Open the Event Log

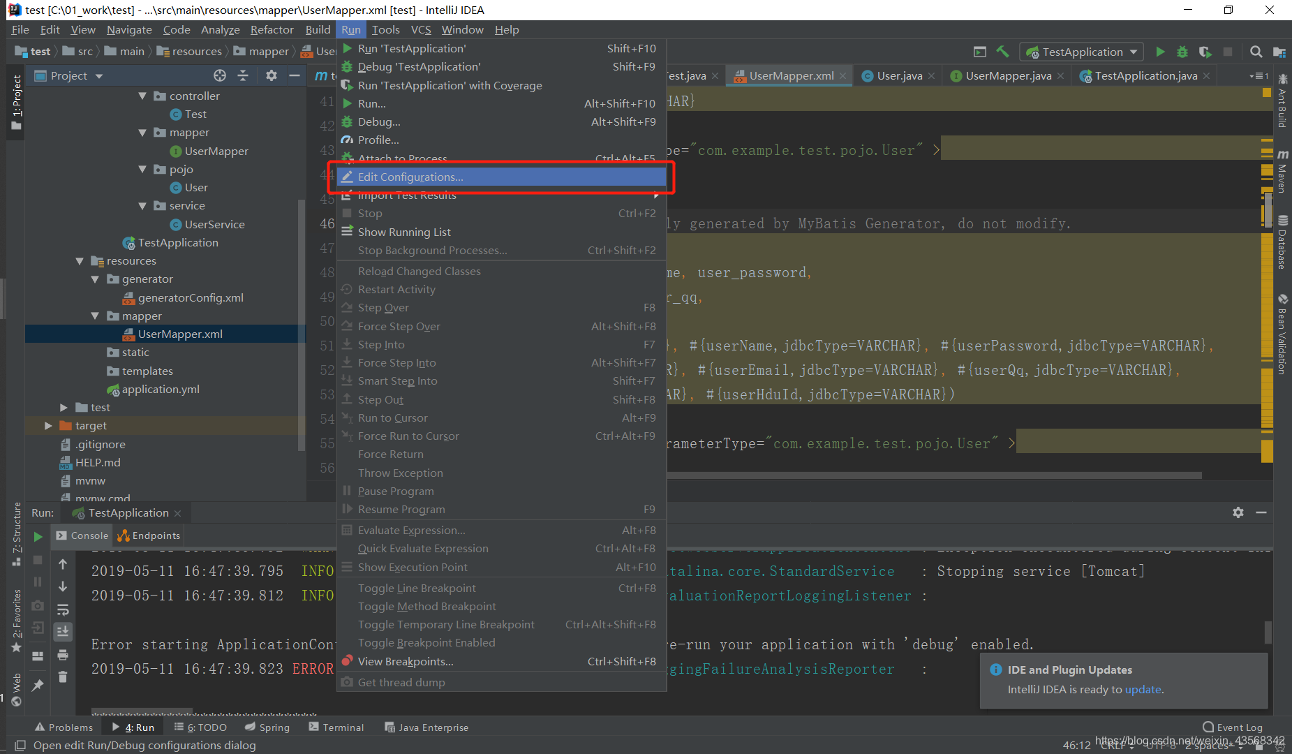pos(1233,727)
